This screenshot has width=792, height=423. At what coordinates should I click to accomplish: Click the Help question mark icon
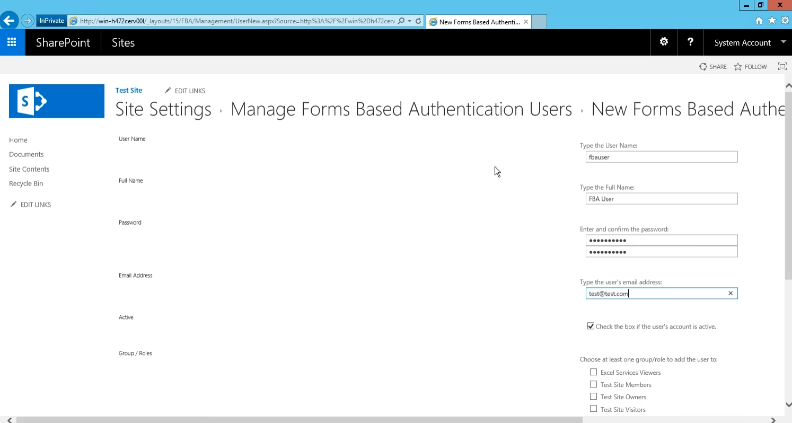click(690, 42)
